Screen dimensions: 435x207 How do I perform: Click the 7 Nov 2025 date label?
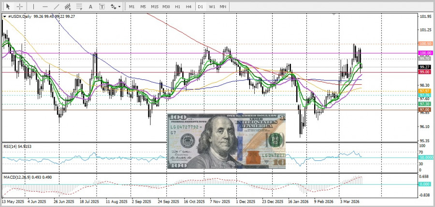tap(220, 202)
